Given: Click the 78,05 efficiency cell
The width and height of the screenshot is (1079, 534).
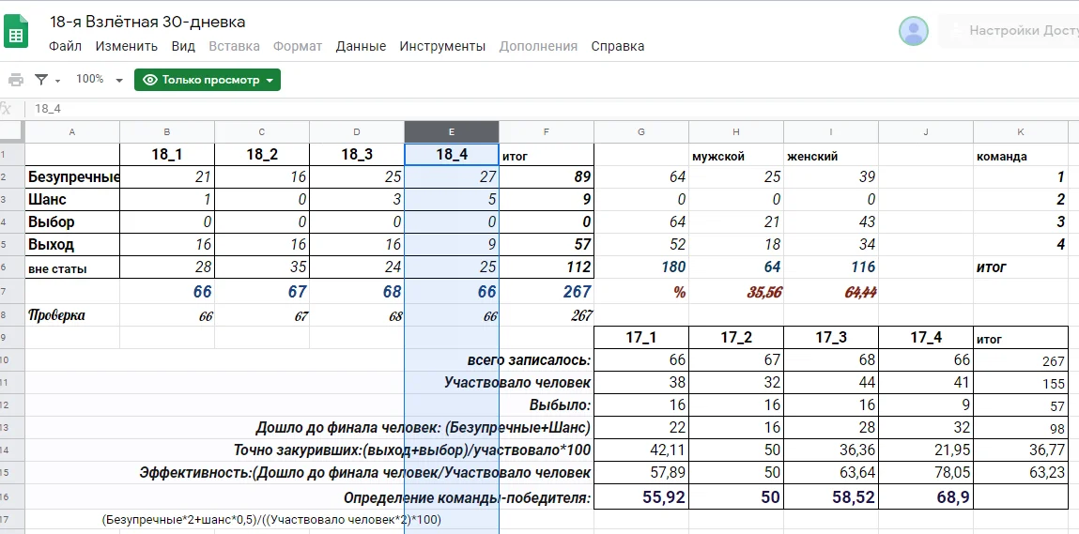Looking at the screenshot, I should [x=926, y=473].
